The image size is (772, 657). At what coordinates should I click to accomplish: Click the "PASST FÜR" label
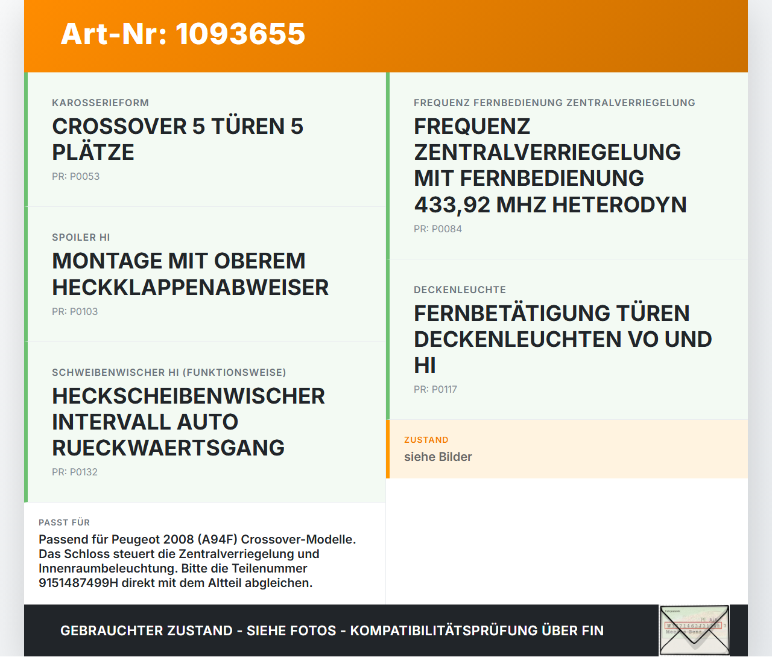(x=64, y=522)
